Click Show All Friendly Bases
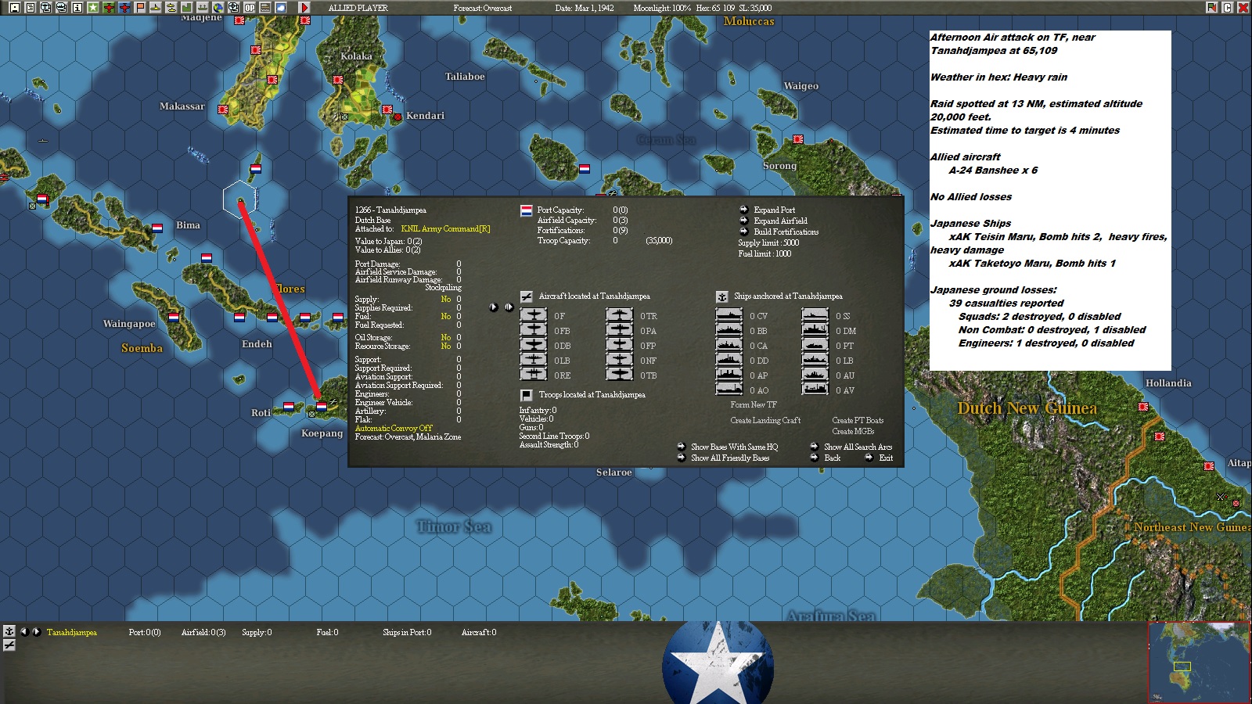1252x704 pixels. [x=724, y=458]
